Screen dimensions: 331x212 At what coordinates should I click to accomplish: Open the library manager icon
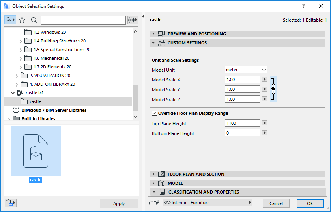10,203
